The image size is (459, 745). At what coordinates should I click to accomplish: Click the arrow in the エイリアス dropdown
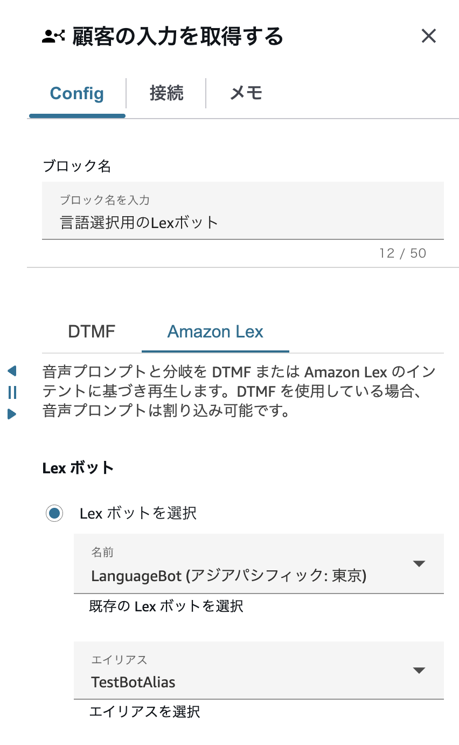(x=419, y=671)
